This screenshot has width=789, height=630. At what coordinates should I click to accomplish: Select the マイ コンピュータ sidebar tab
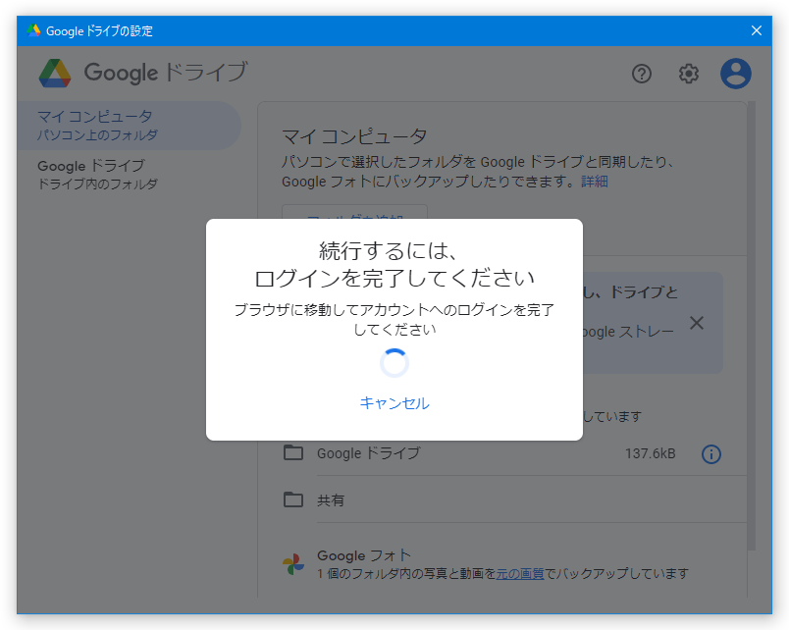tap(129, 126)
